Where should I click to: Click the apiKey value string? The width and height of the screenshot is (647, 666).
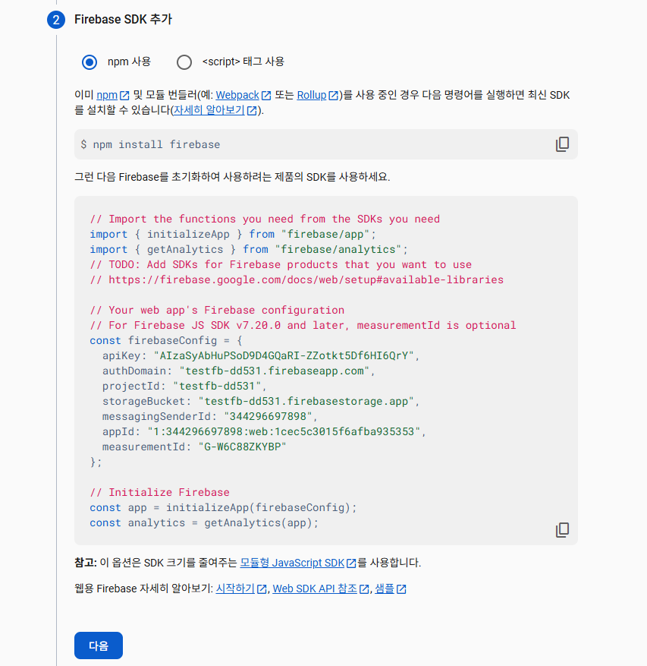coord(284,355)
